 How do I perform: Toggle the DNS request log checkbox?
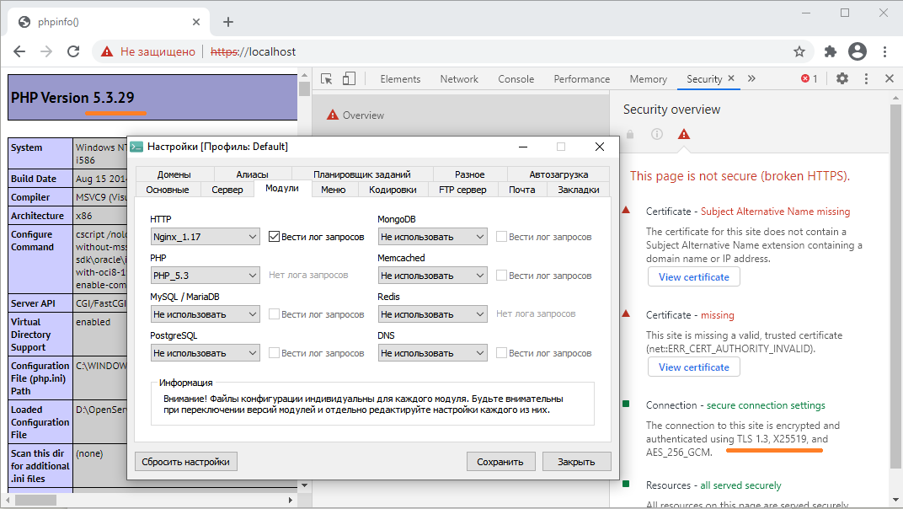pos(501,353)
